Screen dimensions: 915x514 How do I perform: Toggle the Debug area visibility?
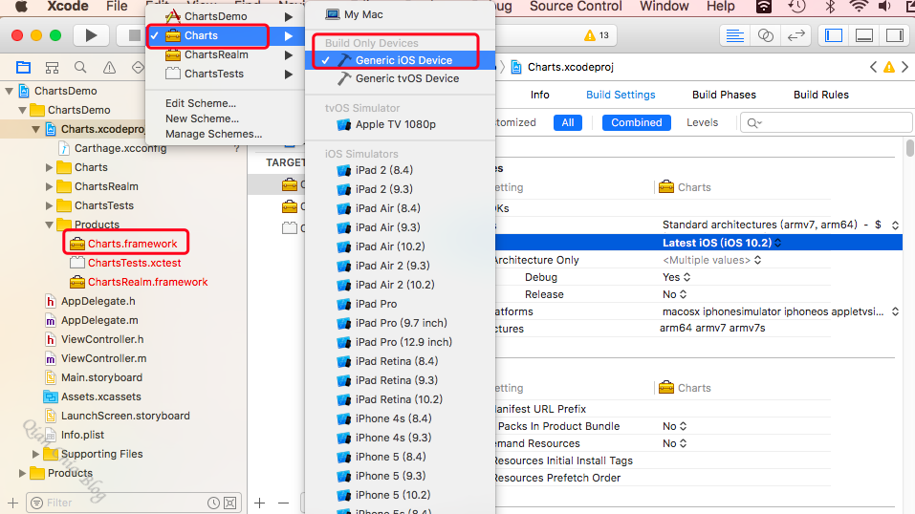pyautogui.click(x=864, y=35)
